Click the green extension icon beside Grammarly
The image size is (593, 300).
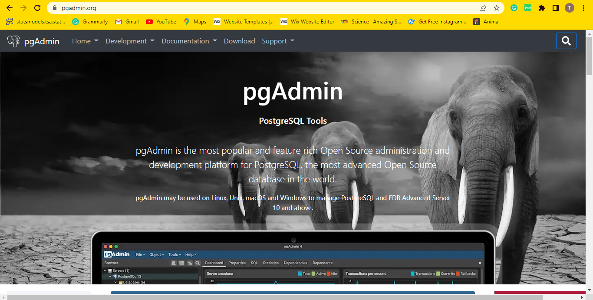(x=528, y=8)
